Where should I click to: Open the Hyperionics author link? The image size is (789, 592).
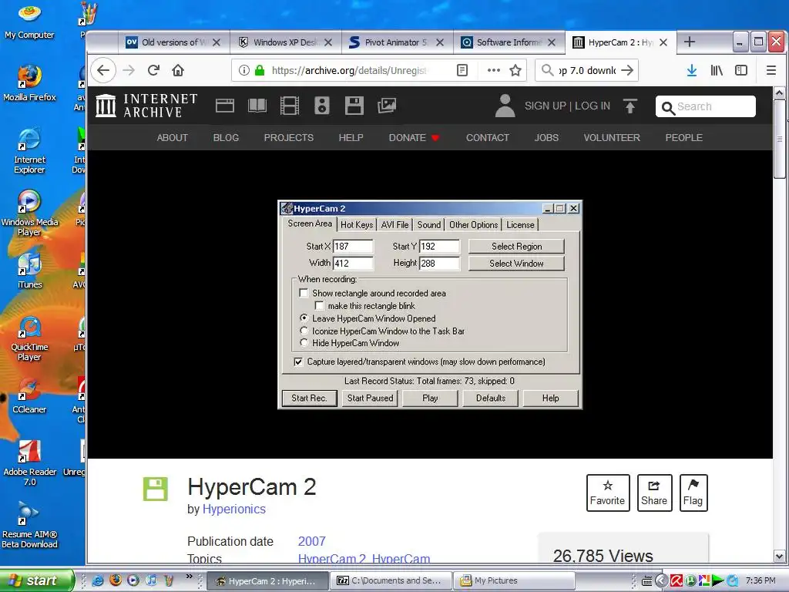[x=234, y=509]
